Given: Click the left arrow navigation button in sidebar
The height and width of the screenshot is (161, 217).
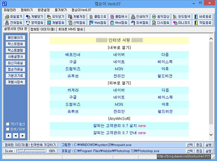Looking at the screenshot, I should (x=16, y=135).
